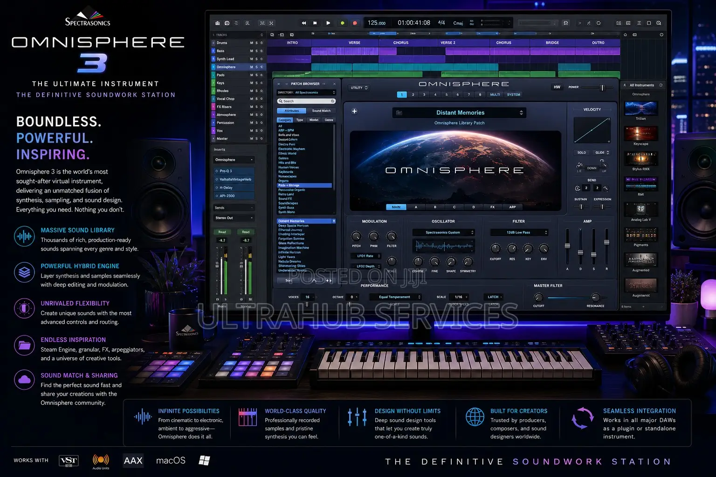Start playback with the Play button

pyautogui.click(x=328, y=23)
